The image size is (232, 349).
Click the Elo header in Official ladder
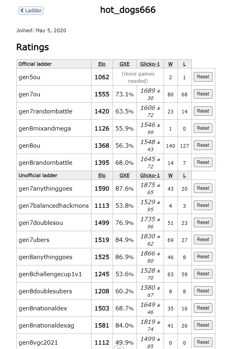pos(102,64)
